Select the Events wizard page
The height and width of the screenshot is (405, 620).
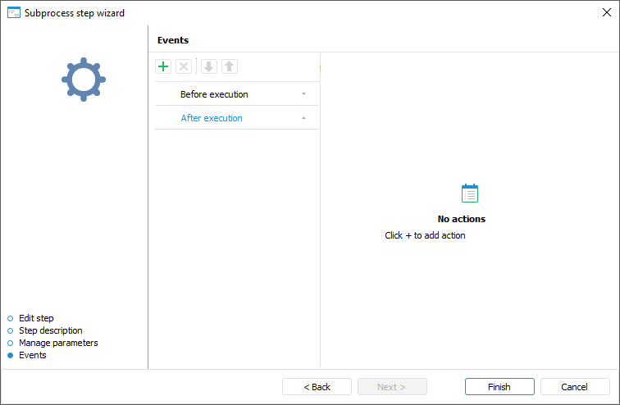[33, 355]
